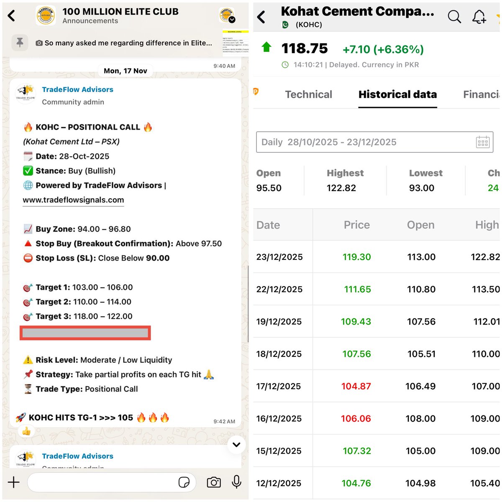Open TradeFlow Advisors sender name in KOHC message
This screenshot has height=502, width=502.
[x=77, y=90]
